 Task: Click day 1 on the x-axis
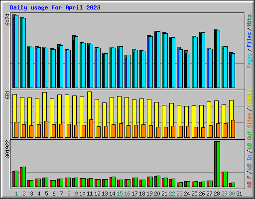pos(16,194)
